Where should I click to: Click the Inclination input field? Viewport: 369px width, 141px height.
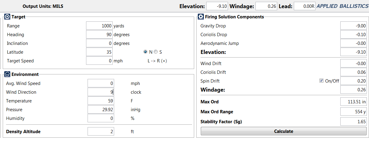point(99,43)
